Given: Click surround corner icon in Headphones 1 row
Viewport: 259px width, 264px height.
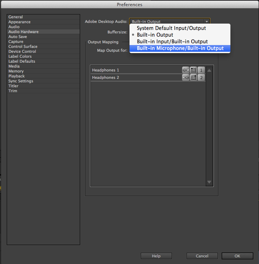Looking at the screenshot, I should pyautogui.click(x=193, y=70).
